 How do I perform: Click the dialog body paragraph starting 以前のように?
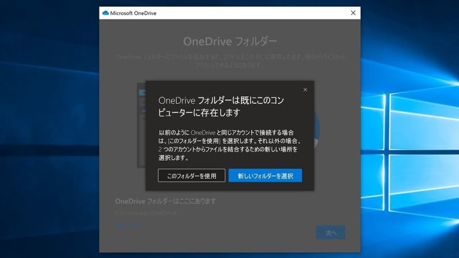[229, 145]
